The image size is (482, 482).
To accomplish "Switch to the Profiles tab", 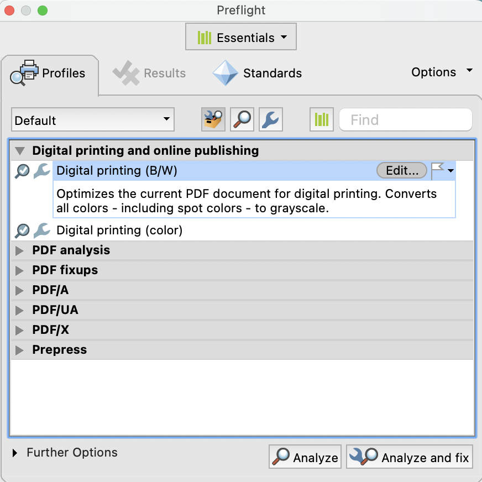I will point(50,74).
